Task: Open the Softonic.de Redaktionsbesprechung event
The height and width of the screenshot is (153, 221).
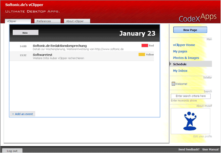Action: click(x=60, y=46)
